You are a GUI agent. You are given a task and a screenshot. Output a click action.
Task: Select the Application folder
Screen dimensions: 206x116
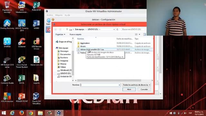point(85,43)
